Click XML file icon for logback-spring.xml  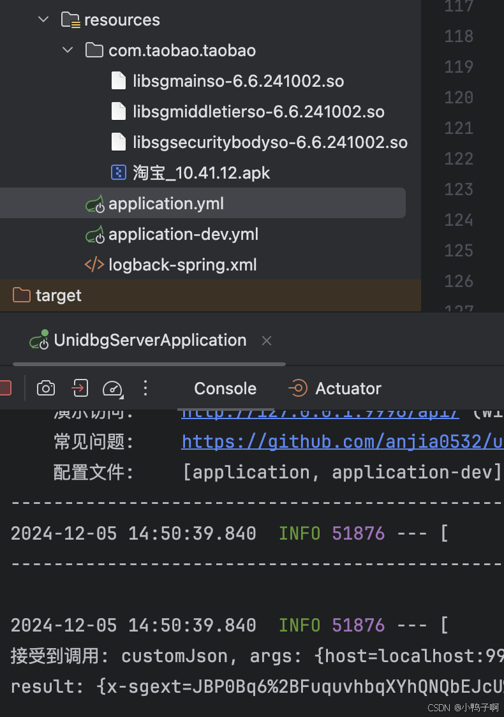(x=94, y=264)
